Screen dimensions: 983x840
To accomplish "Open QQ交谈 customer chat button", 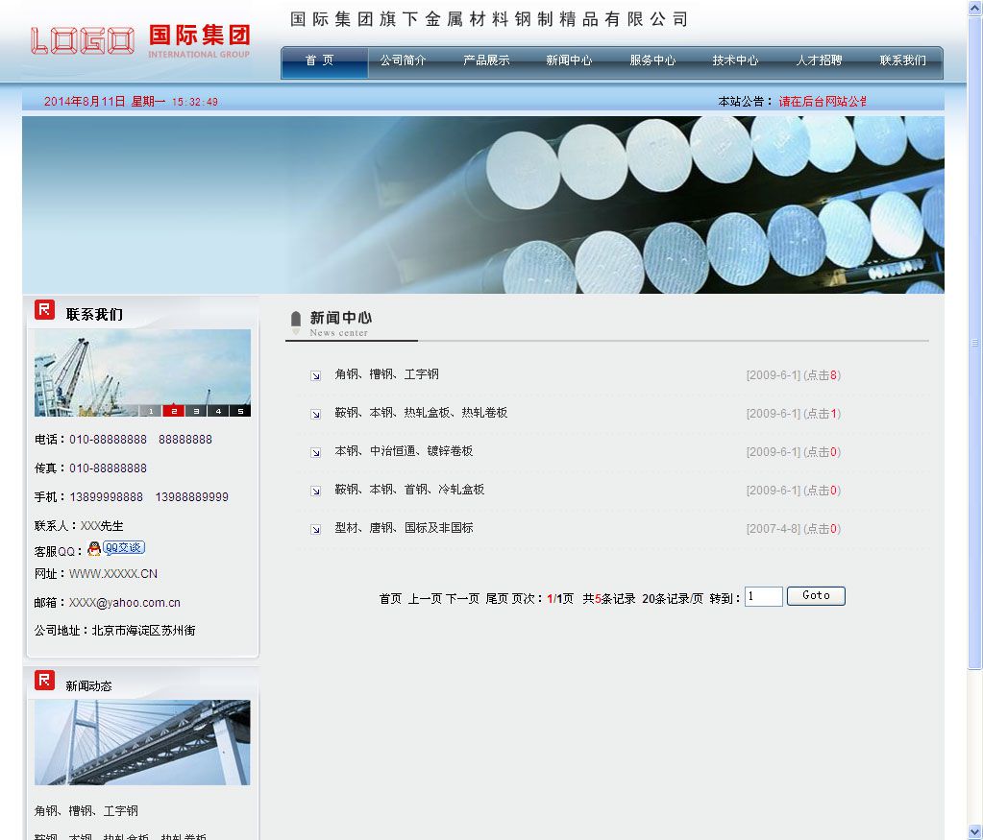I will point(124,548).
